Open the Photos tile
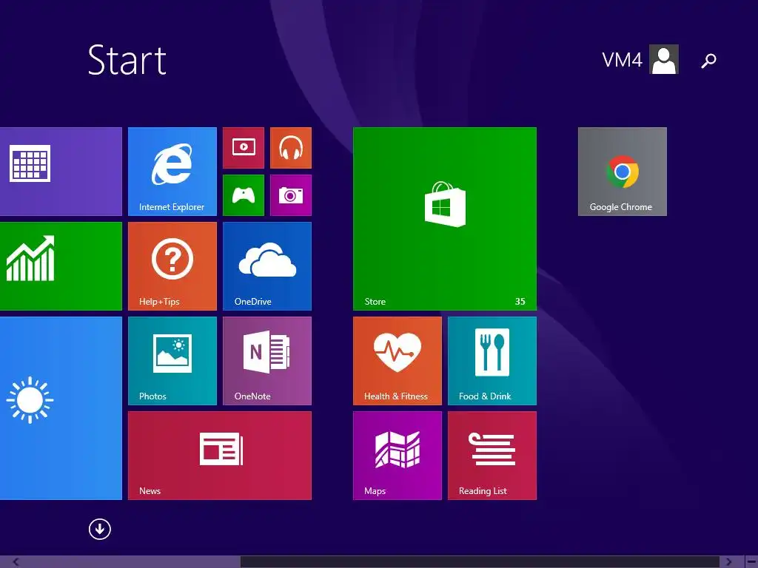The width and height of the screenshot is (758, 568). click(x=172, y=361)
